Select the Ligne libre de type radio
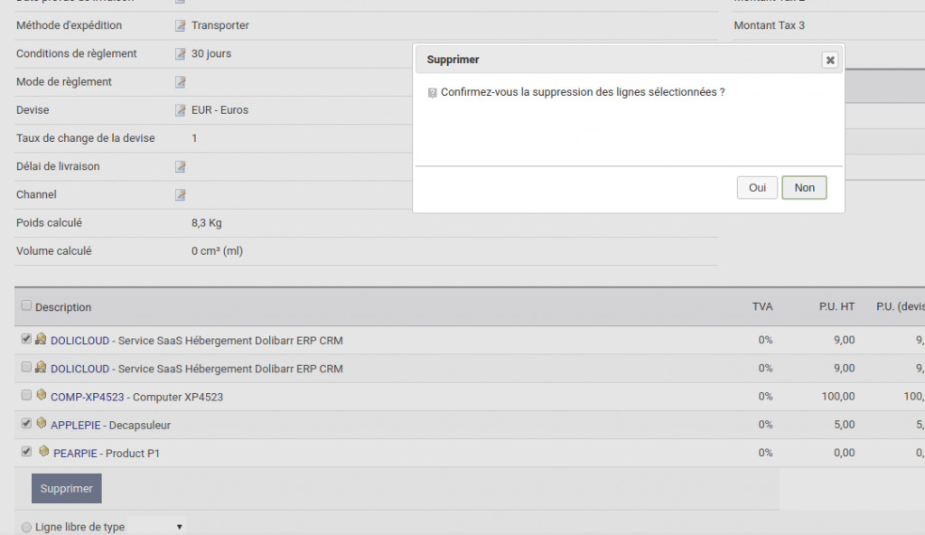This screenshot has height=535, width=925. [x=26, y=527]
